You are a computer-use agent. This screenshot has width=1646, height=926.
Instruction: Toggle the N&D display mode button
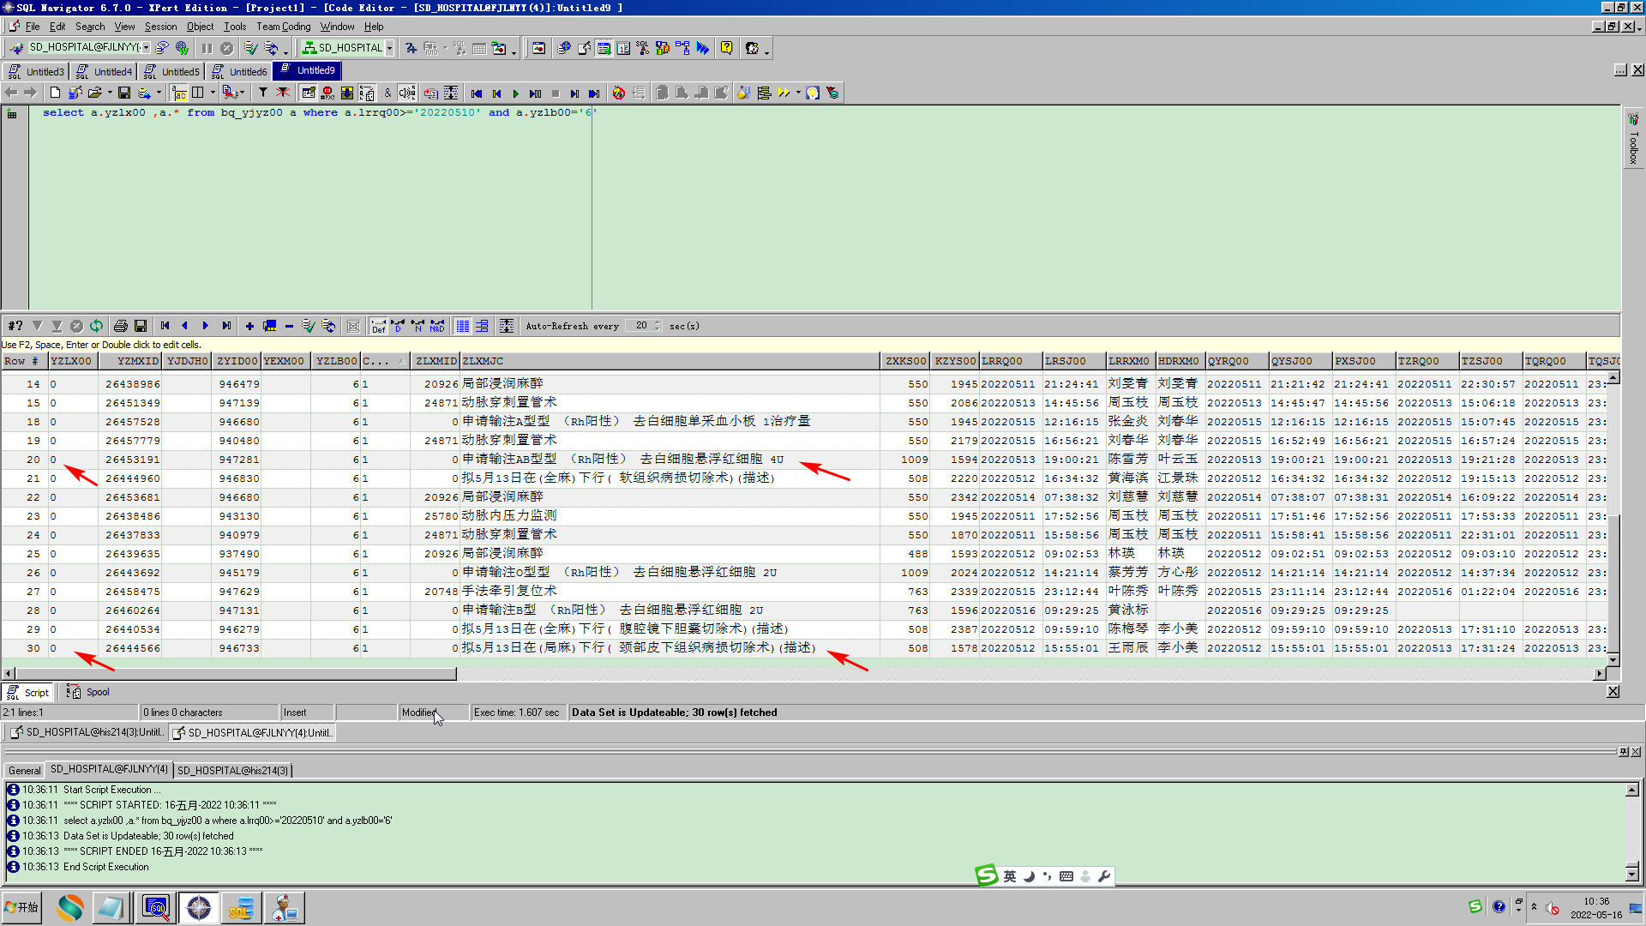437,326
